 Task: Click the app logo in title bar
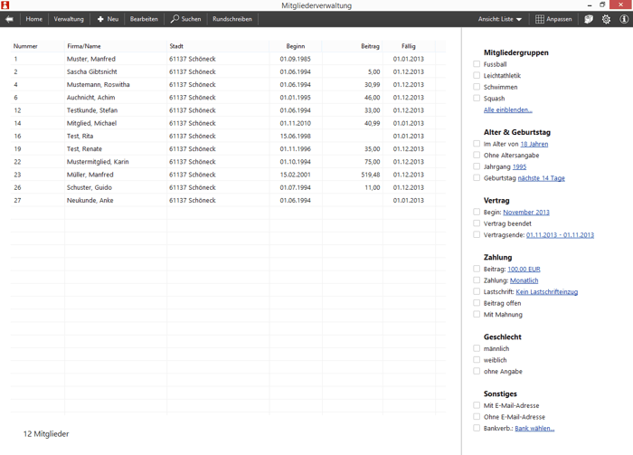tap(5, 5)
